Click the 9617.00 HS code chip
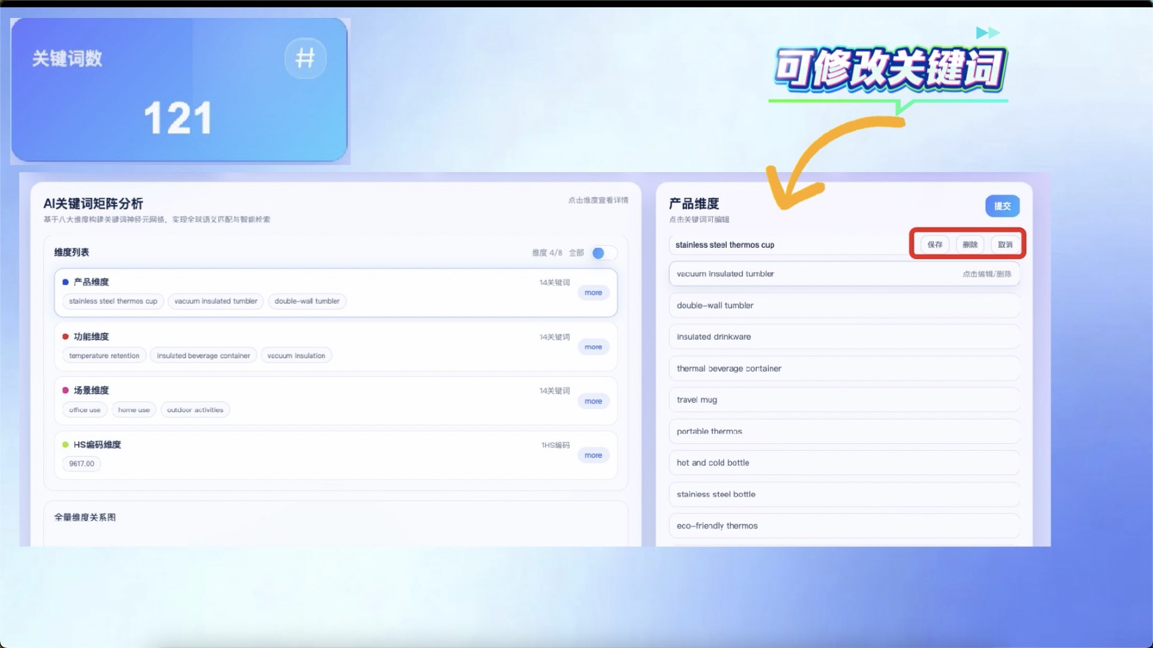This screenshot has width=1153, height=648. coord(82,464)
